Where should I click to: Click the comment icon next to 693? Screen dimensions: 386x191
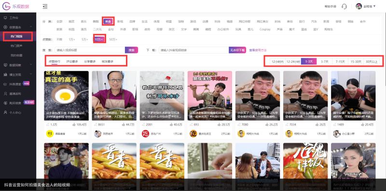pyautogui.click(x=191, y=124)
